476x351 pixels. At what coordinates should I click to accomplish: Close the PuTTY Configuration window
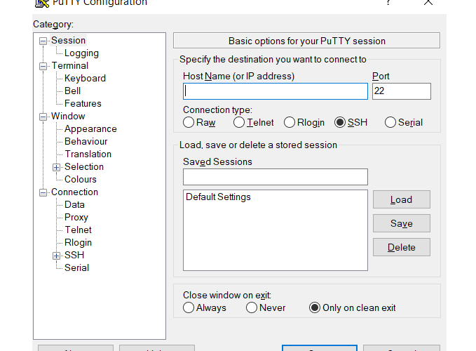click(428, 2)
